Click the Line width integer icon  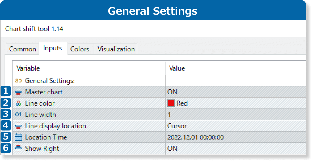pos(18,114)
